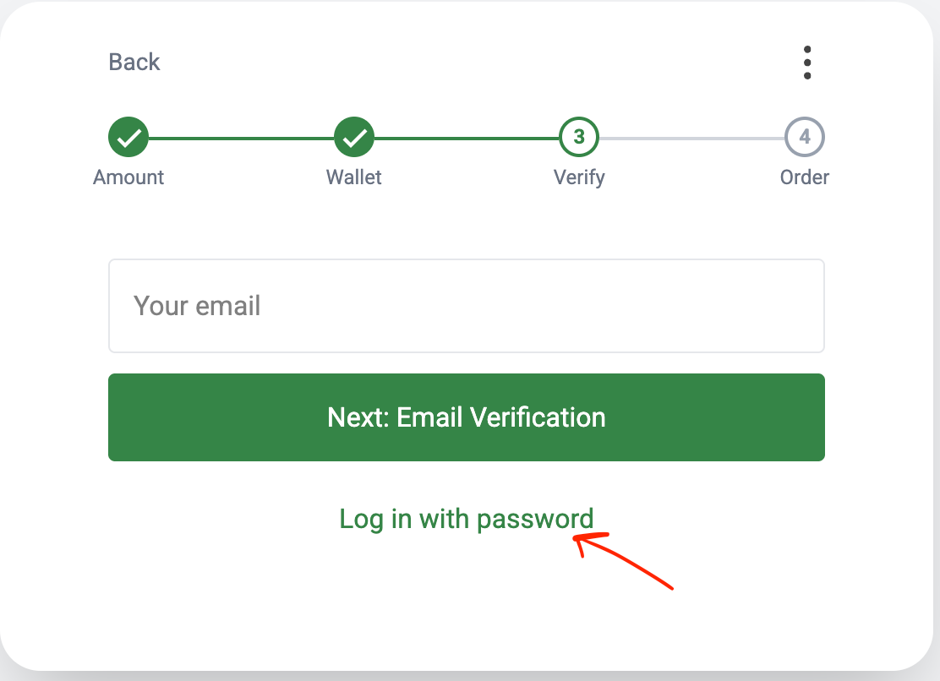Choose Log in with password
The height and width of the screenshot is (681, 940).
point(466,518)
